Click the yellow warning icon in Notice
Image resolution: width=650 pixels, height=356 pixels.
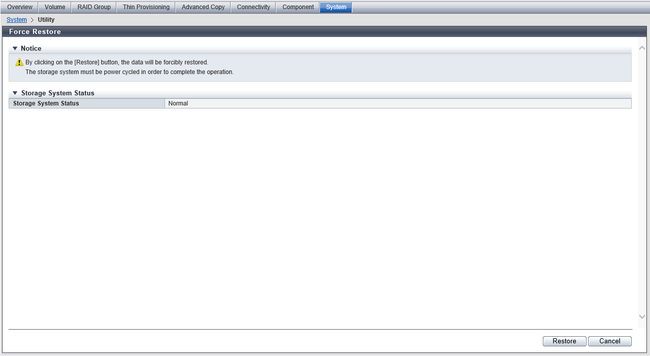19,62
